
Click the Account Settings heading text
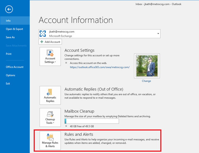coord(79,50)
